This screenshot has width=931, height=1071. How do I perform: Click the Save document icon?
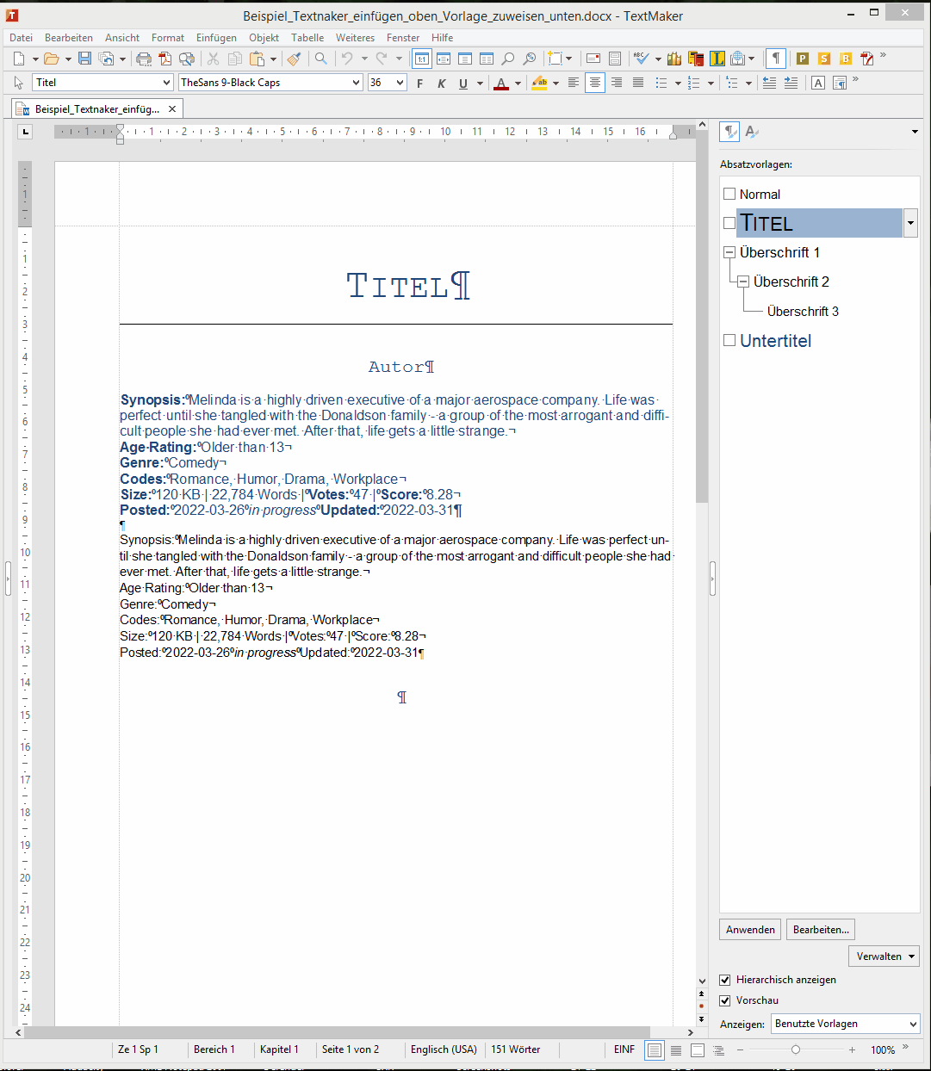(x=84, y=59)
